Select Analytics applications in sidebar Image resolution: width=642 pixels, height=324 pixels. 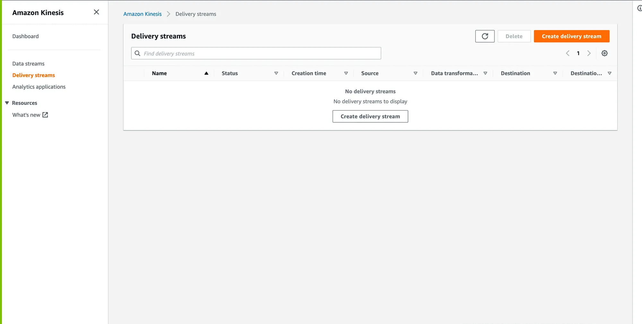click(39, 87)
